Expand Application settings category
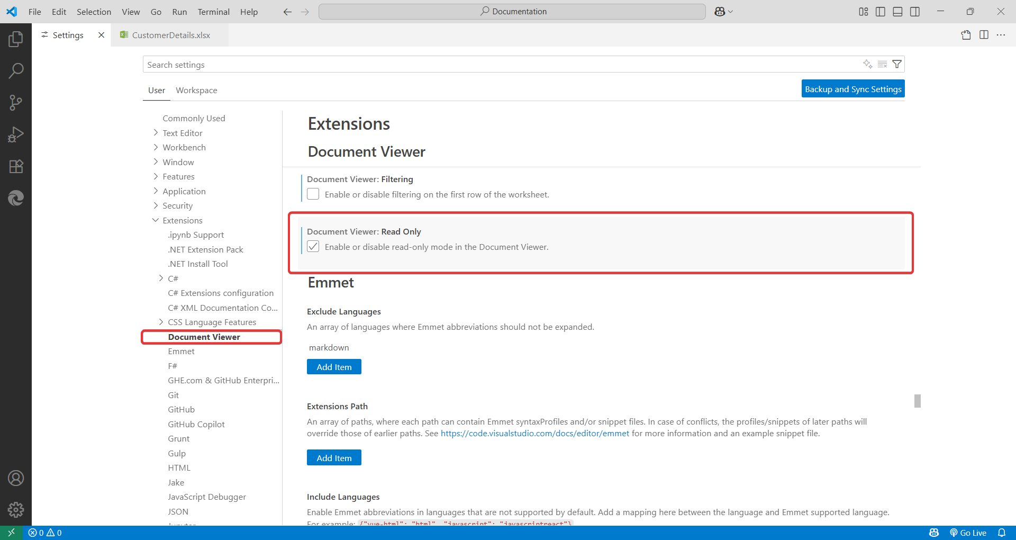Screen dimensions: 1016x540 click(156, 191)
